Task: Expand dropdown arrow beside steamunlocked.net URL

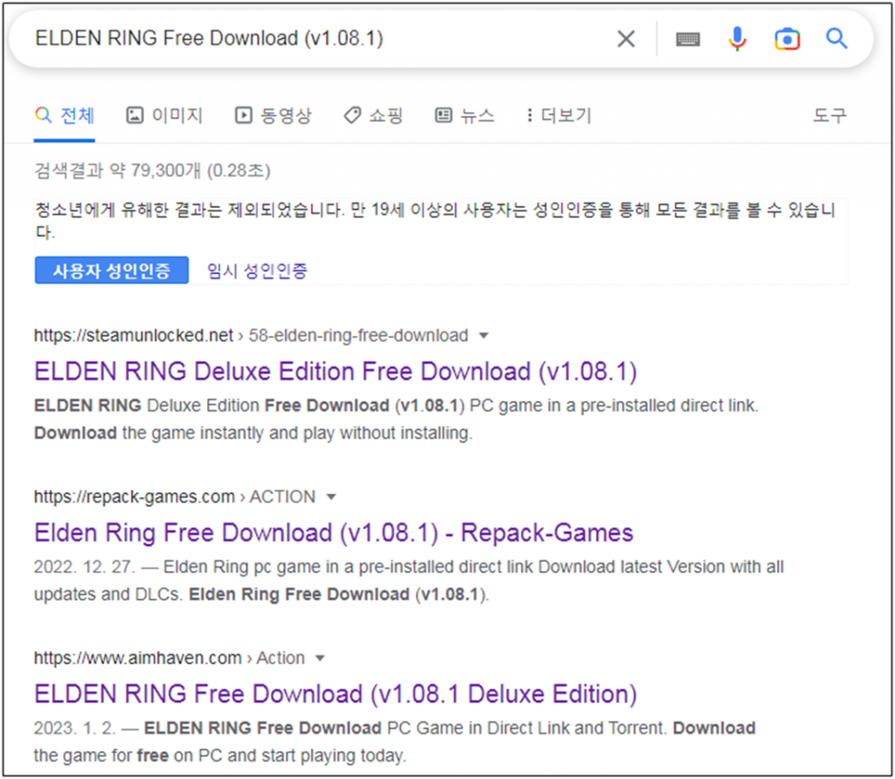Action: (484, 336)
